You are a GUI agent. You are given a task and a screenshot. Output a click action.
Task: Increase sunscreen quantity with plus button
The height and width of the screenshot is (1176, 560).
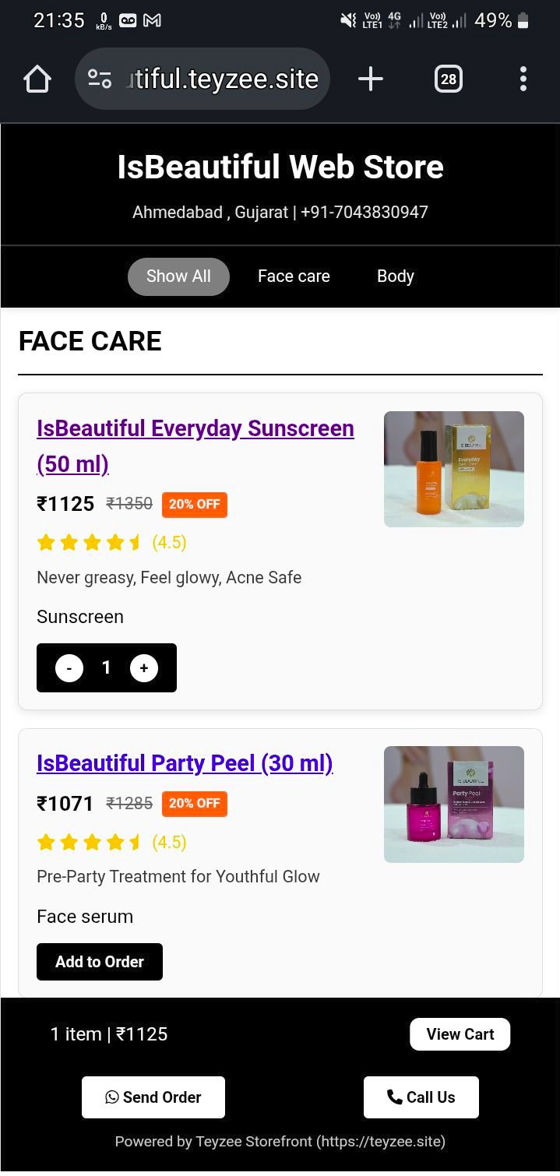click(144, 668)
